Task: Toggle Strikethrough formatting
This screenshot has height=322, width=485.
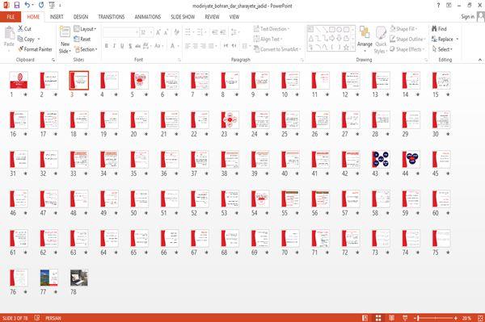Action: (x=138, y=46)
